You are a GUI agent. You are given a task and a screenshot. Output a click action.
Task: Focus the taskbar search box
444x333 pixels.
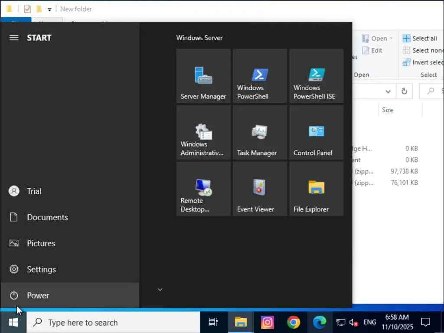113,322
